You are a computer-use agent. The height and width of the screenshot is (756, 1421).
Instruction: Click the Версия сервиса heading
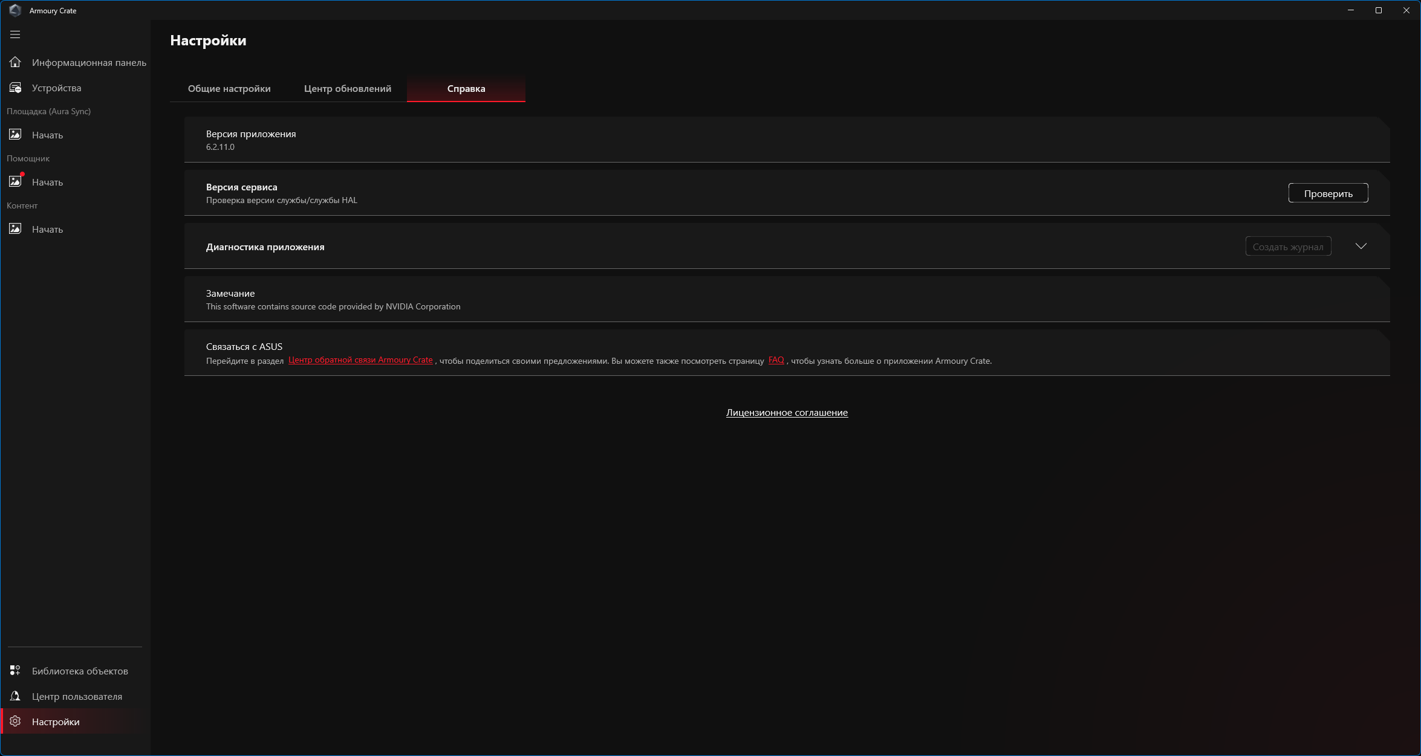[x=242, y=187]
